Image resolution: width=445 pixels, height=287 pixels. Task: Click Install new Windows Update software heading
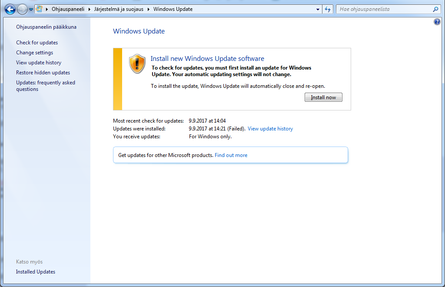(207, 58)
